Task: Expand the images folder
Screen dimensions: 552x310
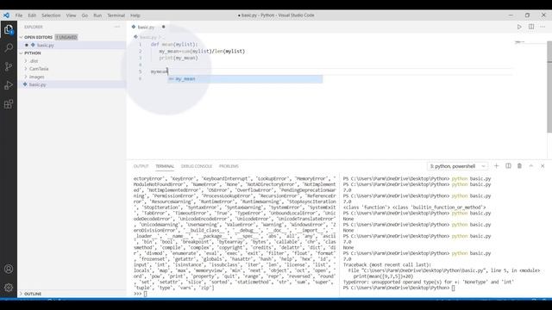Action: pyautogui.click(x=36, y=77)
